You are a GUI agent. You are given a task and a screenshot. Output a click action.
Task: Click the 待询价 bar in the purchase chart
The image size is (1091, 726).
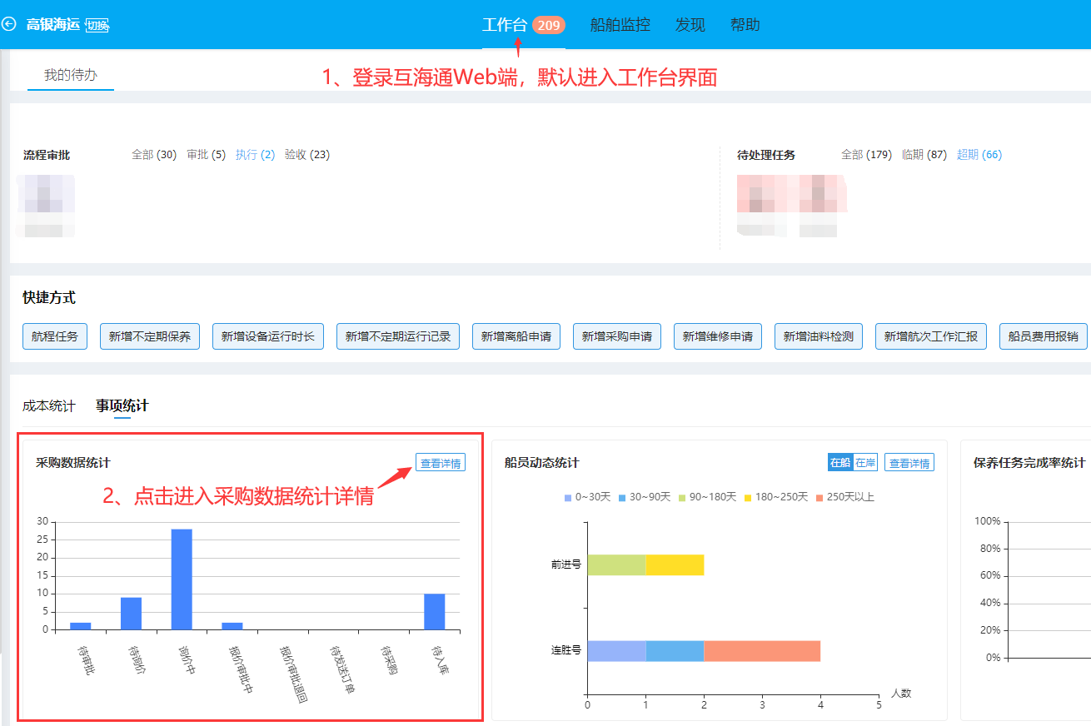click(x=131, y=614)
